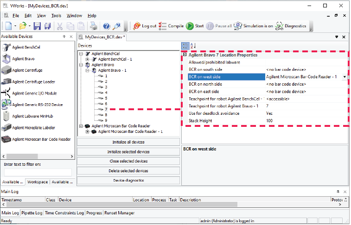
Task: Click the New file toolbar icon
Action: click(8, 26)
